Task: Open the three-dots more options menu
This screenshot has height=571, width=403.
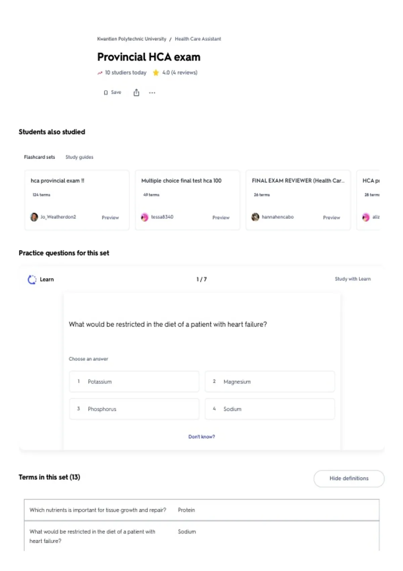Action: (152, 93)
